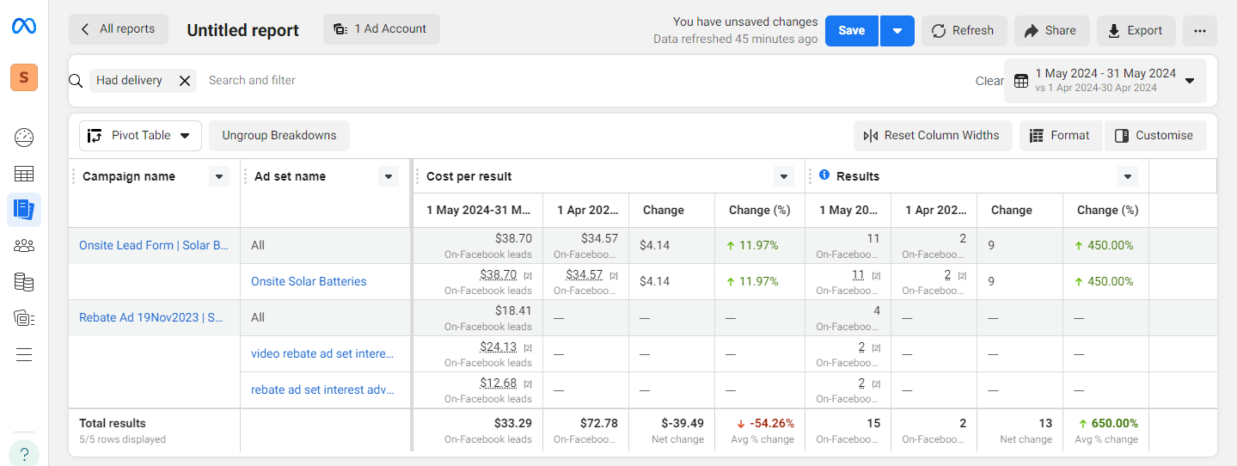Click the Refresh button
This screenshot has height=466, width=1237.
coord(963,30)
